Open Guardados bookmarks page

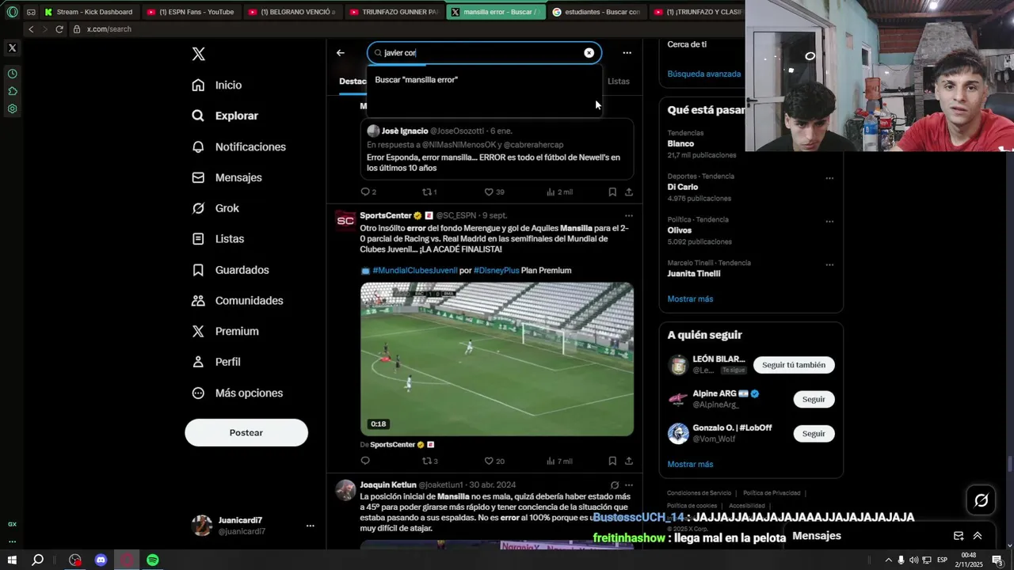click(x=231, y=270)
